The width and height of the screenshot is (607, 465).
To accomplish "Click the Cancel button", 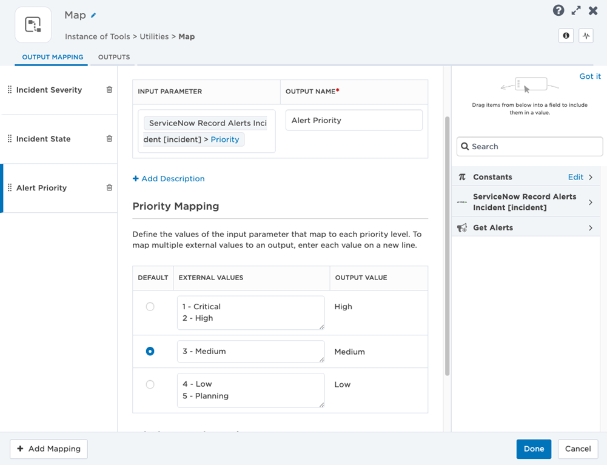I will point(578,449).
